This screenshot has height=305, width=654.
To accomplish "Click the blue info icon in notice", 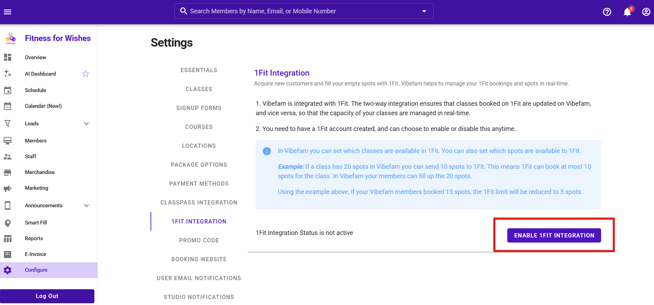I will pos(267,151).
